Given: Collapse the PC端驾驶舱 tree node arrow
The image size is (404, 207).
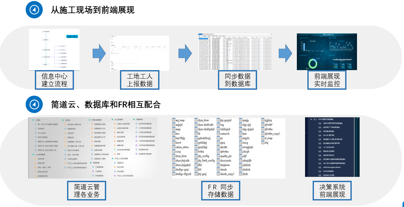Looking at the screenshot, I should pyautogui.click(x=311, y=119).
